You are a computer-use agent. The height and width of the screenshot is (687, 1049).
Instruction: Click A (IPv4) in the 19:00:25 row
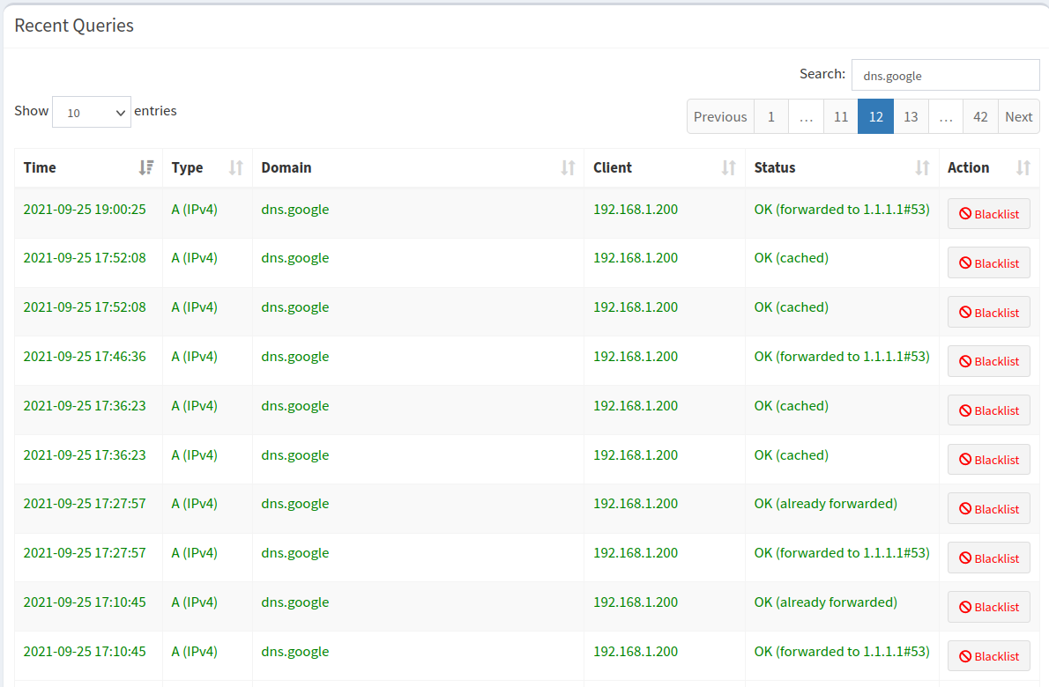[x=194, y=209]
